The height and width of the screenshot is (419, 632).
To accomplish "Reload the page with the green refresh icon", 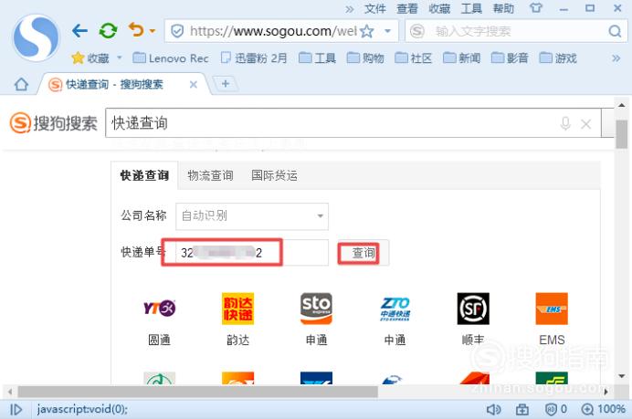I will pyautogui.click(x=108, y=31).
